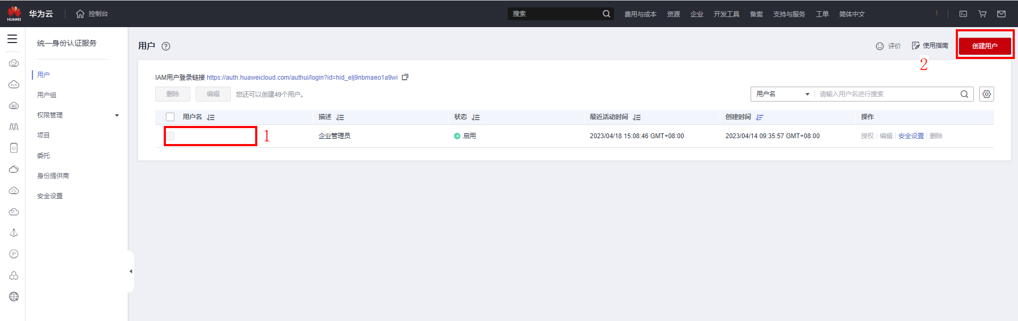The height and width of the screenshot is (321, 1018).
Task: Expand the 权限管理 sidebar arrow
Action: pos(117,115)
